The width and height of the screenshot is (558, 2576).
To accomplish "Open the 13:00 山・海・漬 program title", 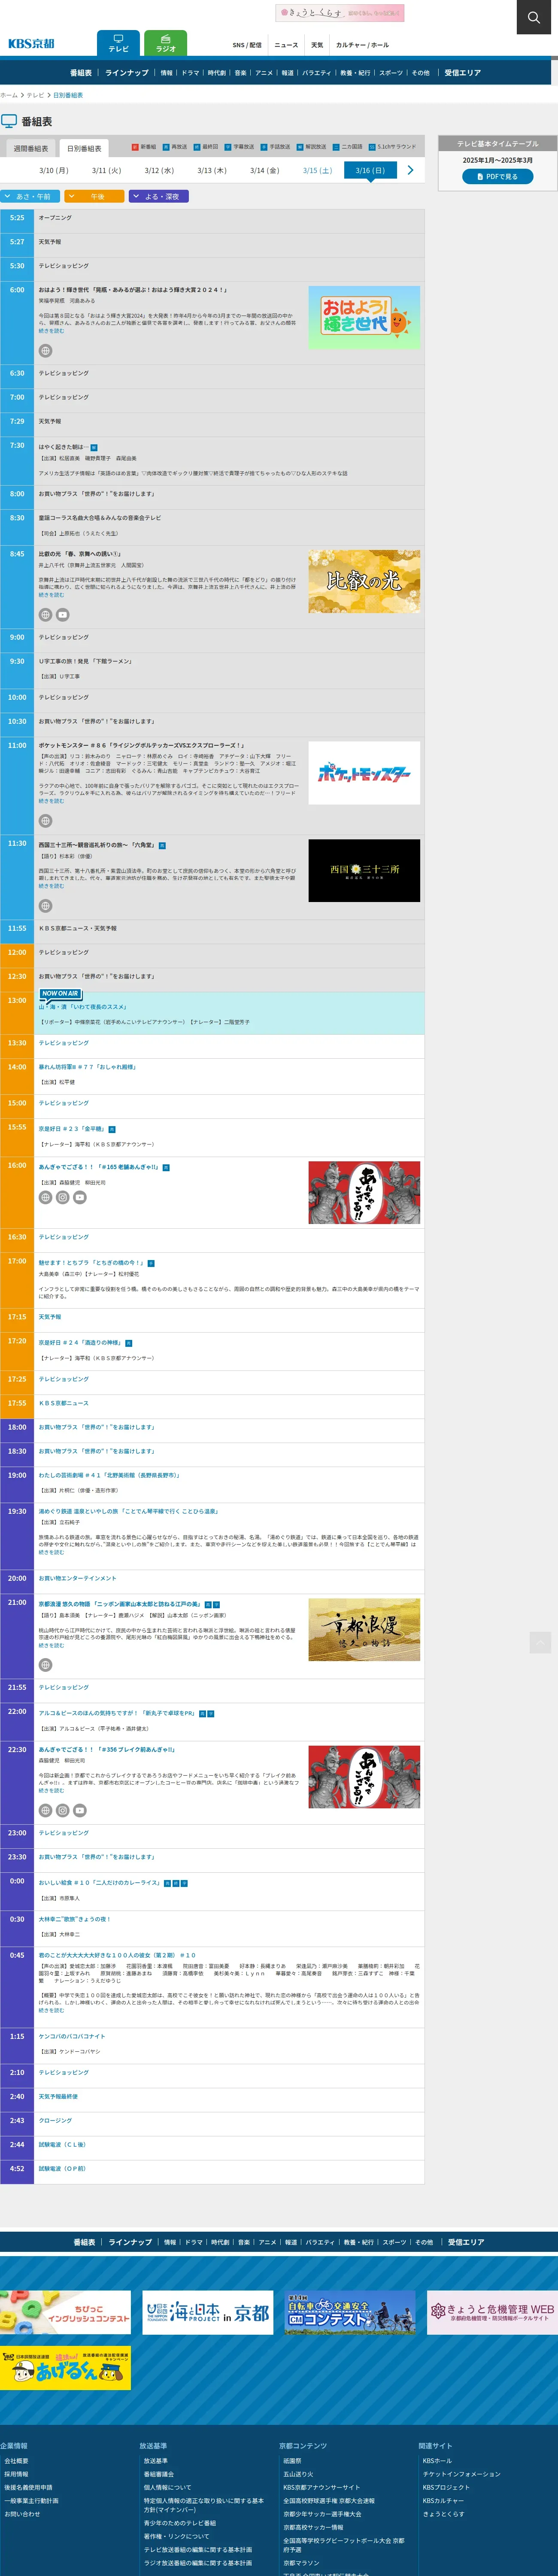I will [x=82, y=1007].
